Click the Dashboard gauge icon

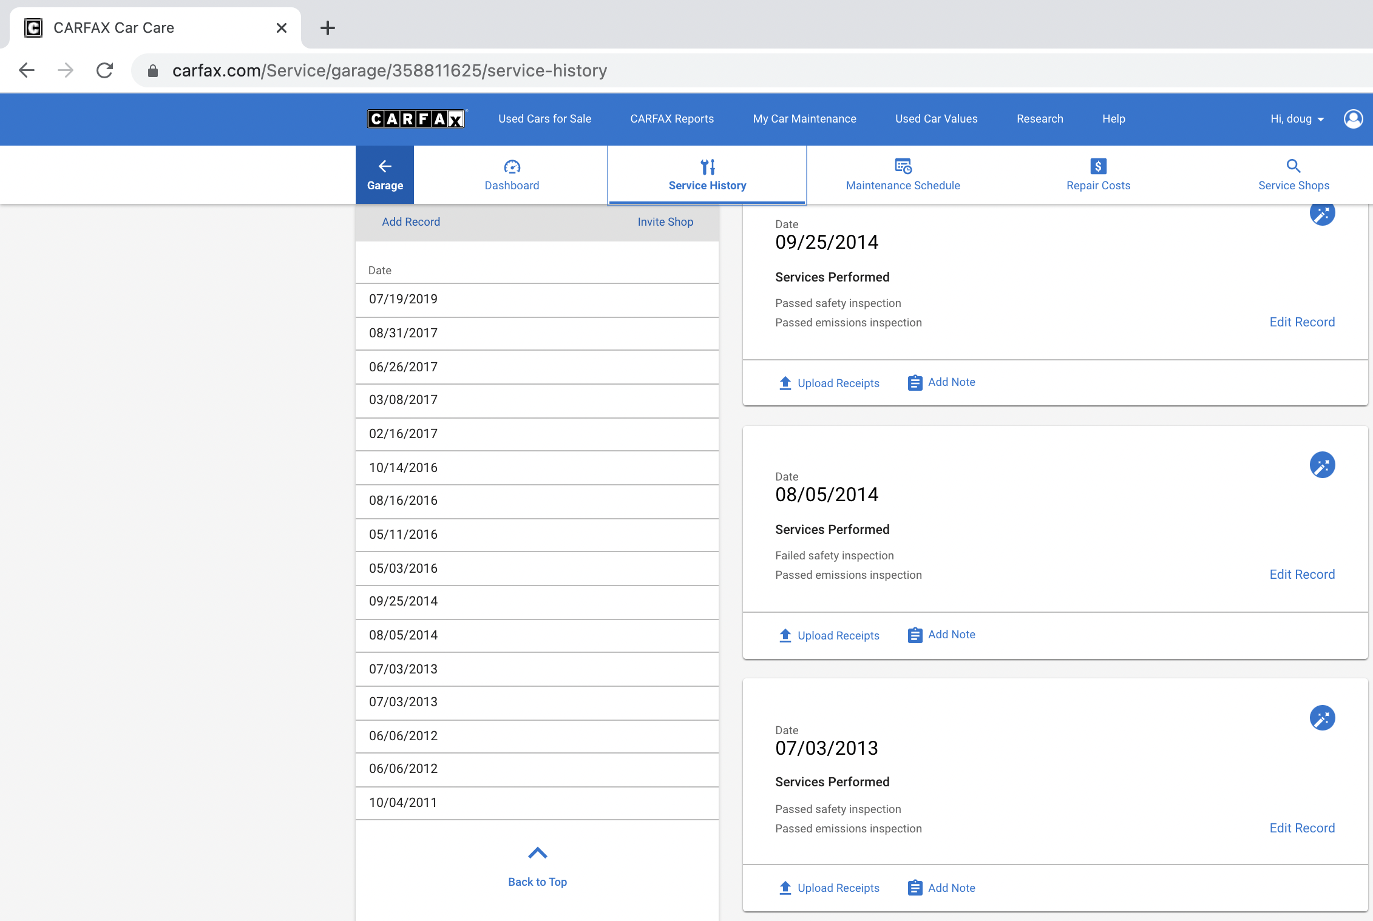tap(512, 166)
